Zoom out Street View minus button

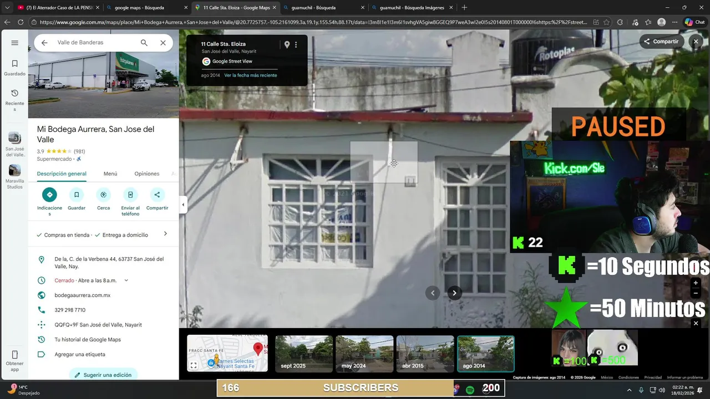point(696,293)
